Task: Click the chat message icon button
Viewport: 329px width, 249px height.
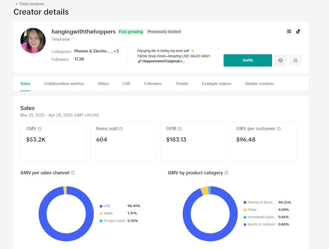Action: coord(280,61)
